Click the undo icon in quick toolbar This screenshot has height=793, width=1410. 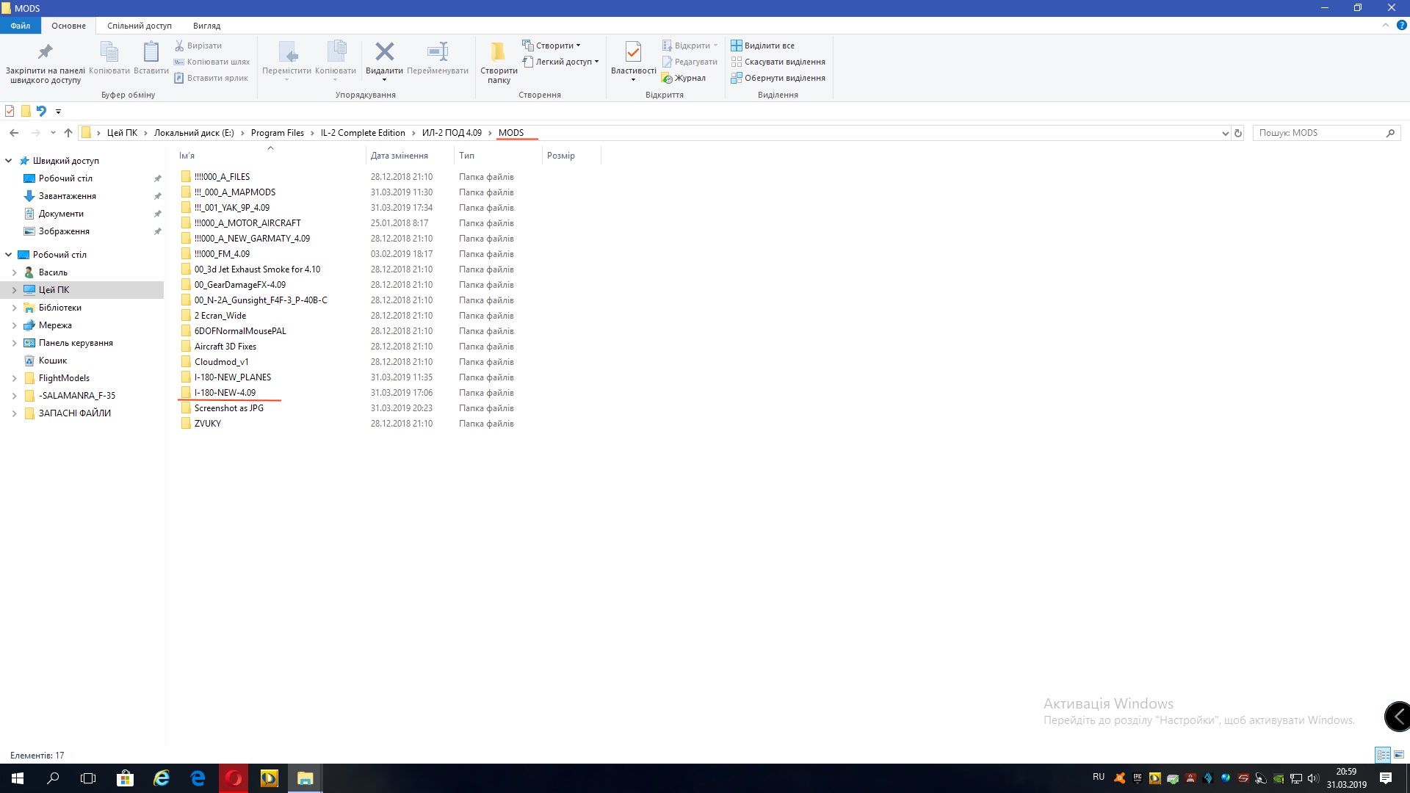[x=41, y=111]
